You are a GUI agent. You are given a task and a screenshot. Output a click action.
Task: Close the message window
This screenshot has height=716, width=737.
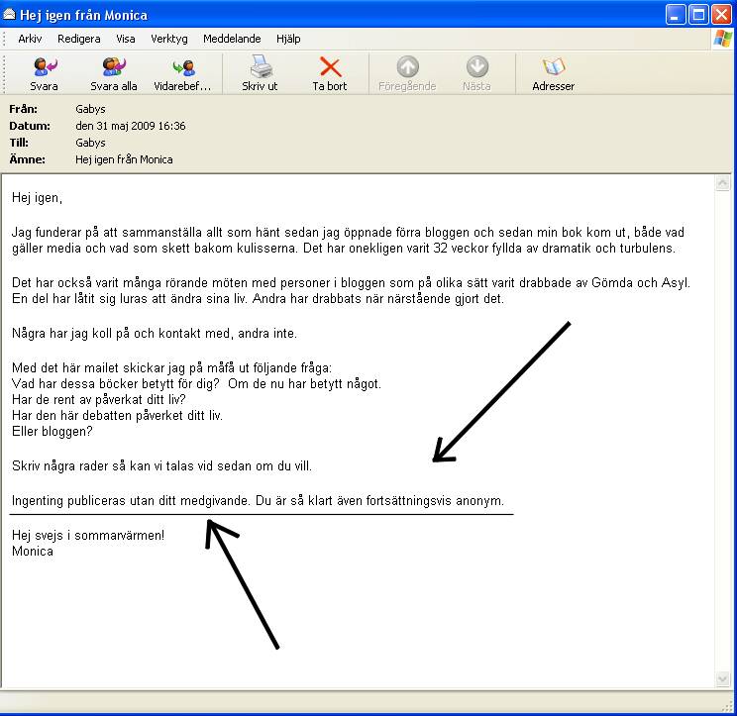pyautogui.click(x=721, y=15)
